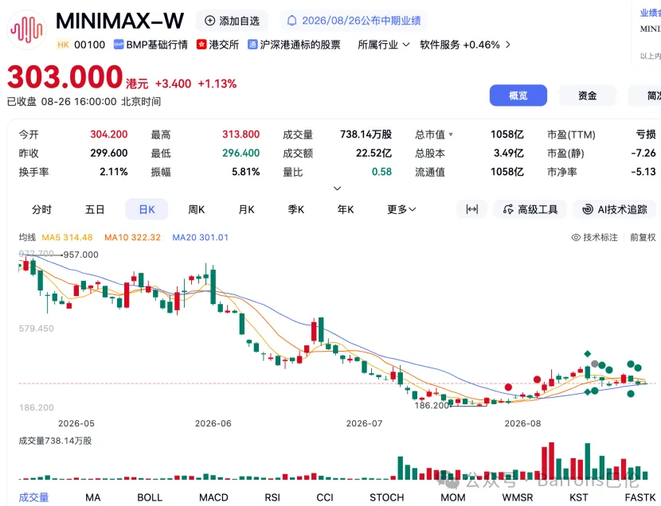Click chevron next to 软件服务 +0.46%
The height and width of the screenshot is (506, 661).
[x=507, y=45]
